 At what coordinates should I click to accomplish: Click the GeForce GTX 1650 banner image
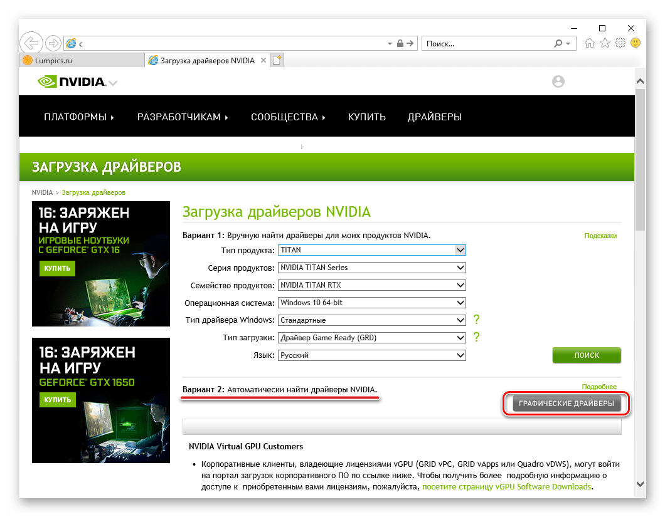(101, 400)
